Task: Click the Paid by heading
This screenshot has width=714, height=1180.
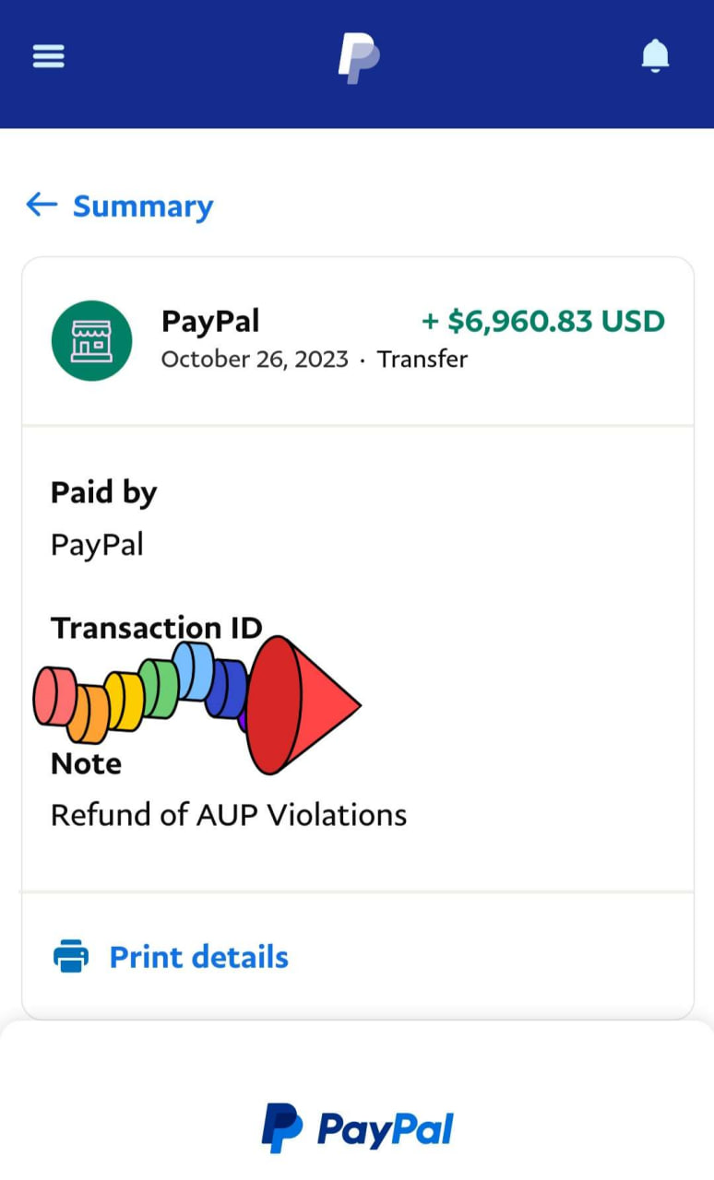Action: pos(103,492)
